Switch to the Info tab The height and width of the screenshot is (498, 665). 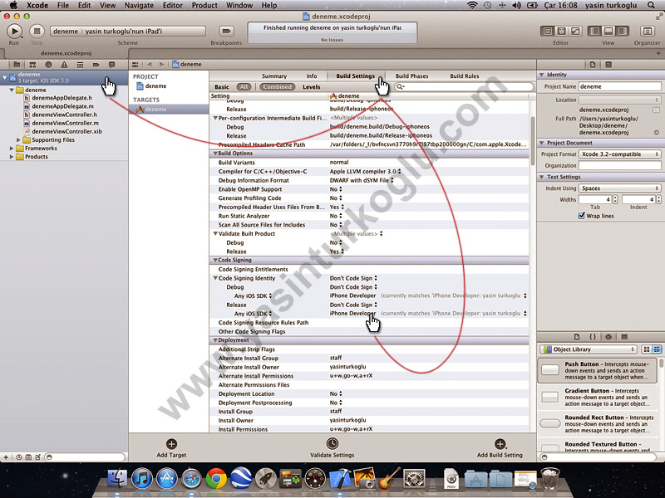(312, 76)
